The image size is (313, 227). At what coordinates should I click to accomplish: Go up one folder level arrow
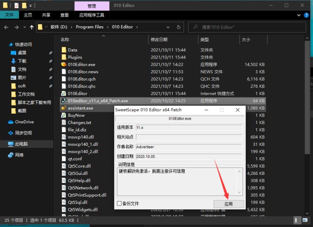point(32,27)
